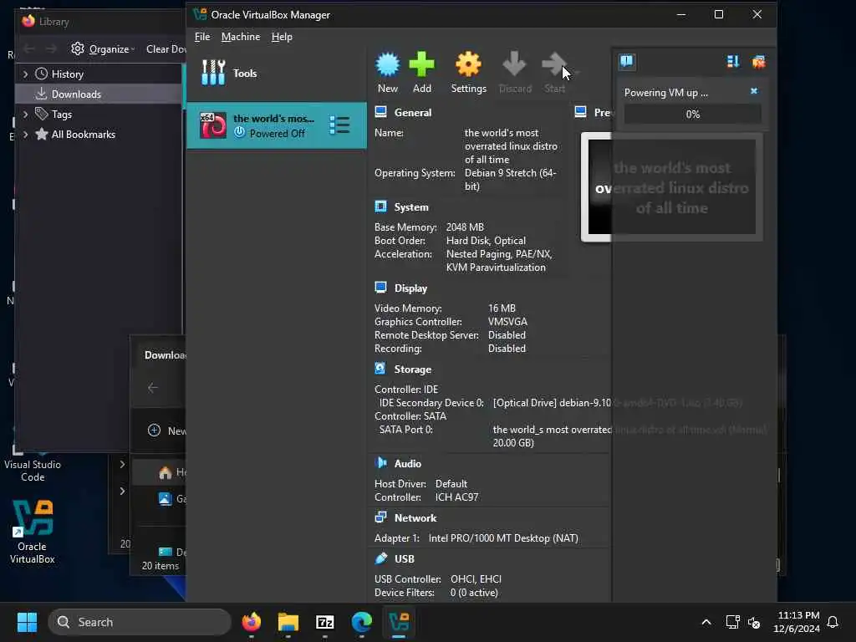Click Clear Downloads in Library window
This screenshot has height=642, width=856.
tap(166, 49)
